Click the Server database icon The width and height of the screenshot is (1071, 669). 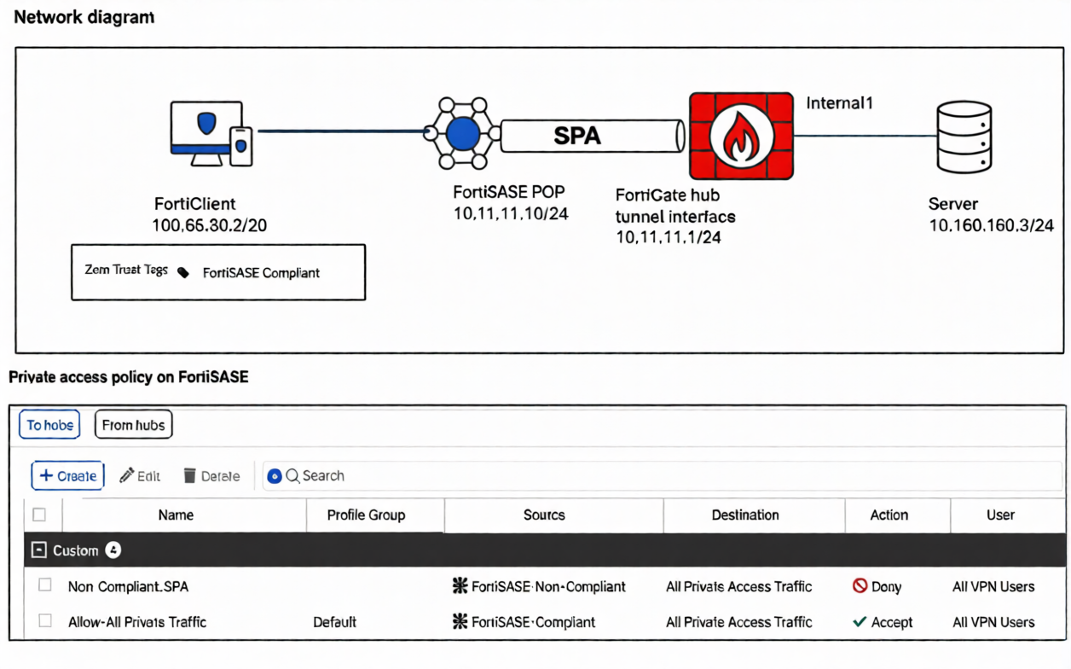click(x=964, y=137)
